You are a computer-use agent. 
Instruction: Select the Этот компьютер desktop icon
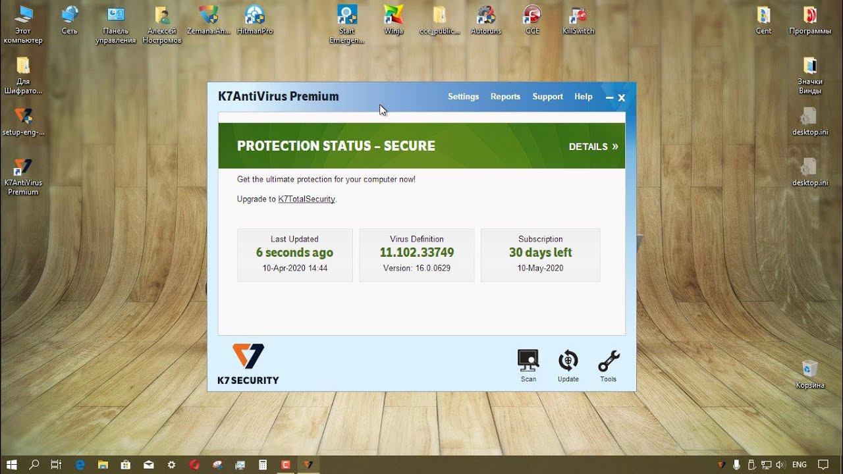[23, 24]
